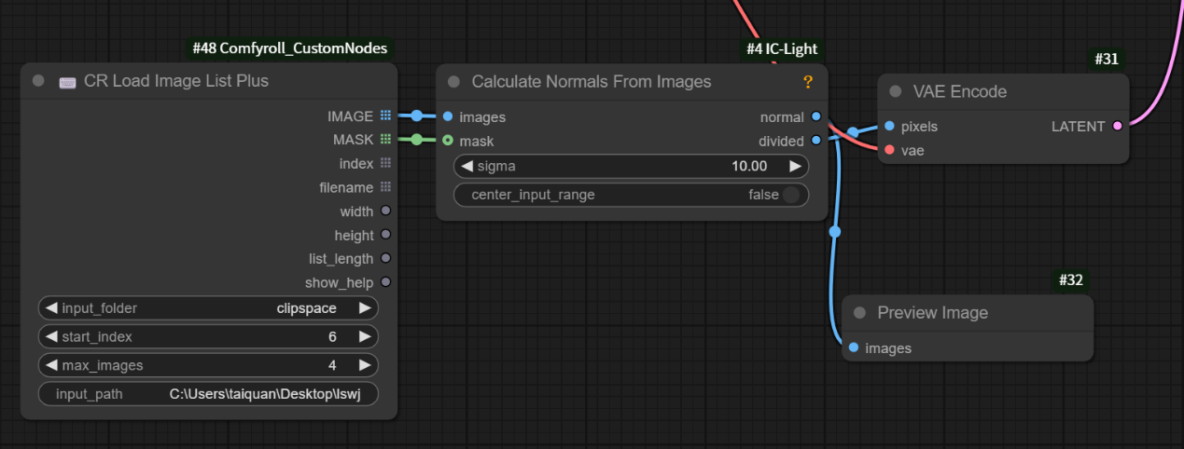Viewport: 1184px width, 449px height.
Task: Click the #4 IC-Light badge
Action: pyautogui.click(x=783, y=48)
